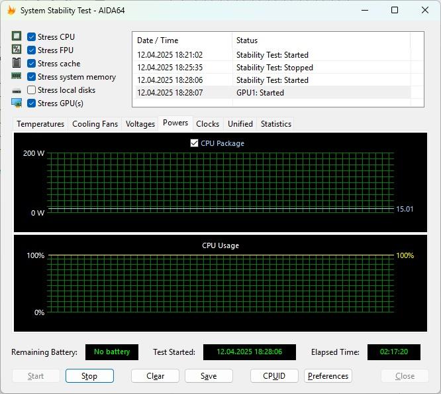Click the Elapsed Time 02:17:20 value

tap(394, 352)
